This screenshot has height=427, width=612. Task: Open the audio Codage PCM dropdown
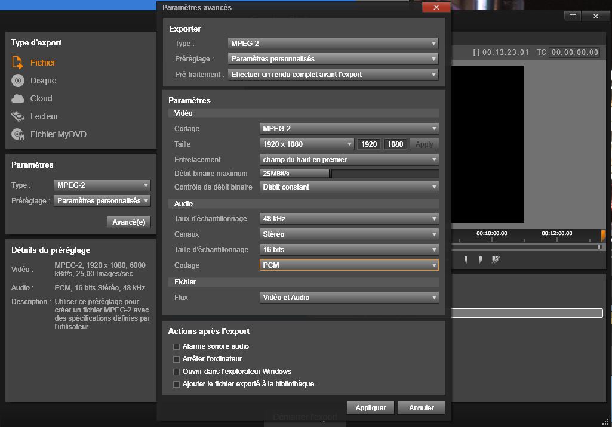[349, 265]
